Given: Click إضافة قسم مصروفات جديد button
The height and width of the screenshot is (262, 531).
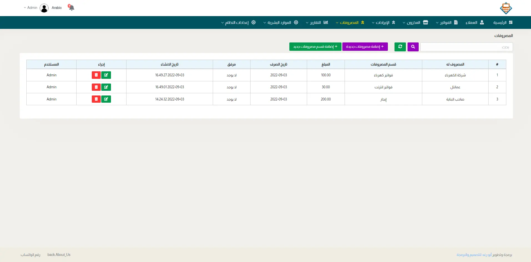Looking at the screenshot, I should (x=315, y=47).
